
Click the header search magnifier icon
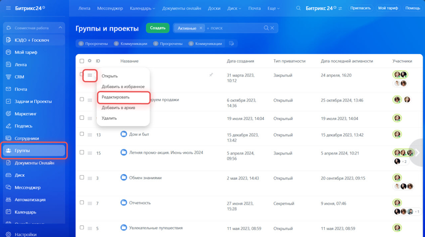click(298, 8)
